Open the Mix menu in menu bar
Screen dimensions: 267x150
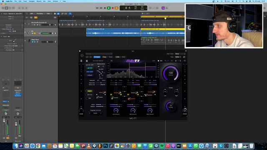tap(45, 1)
